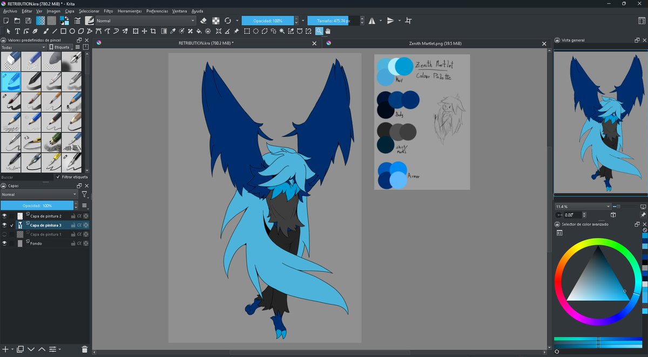648x357 pixels.
Task: Click the Buscar brush search field
Action: click(x=27, y=177)
